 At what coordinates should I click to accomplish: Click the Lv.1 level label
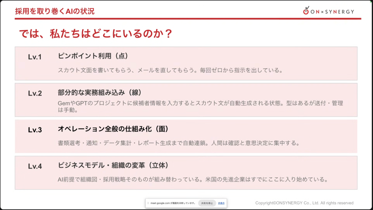[35, 57]
